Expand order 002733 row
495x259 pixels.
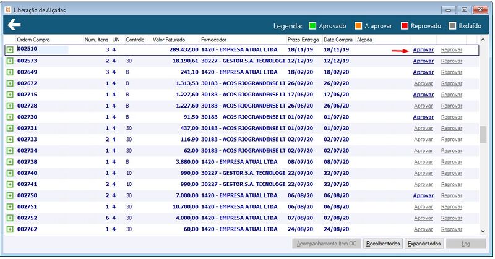(10, 140)
